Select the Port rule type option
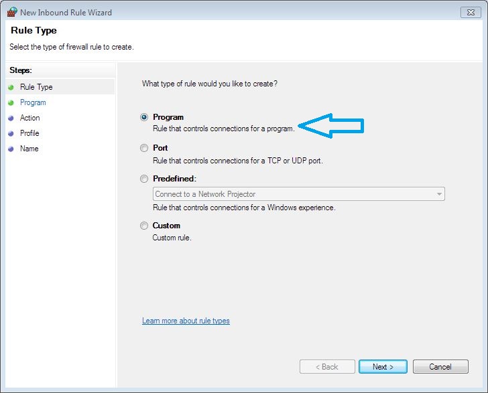 coord(144,148)
